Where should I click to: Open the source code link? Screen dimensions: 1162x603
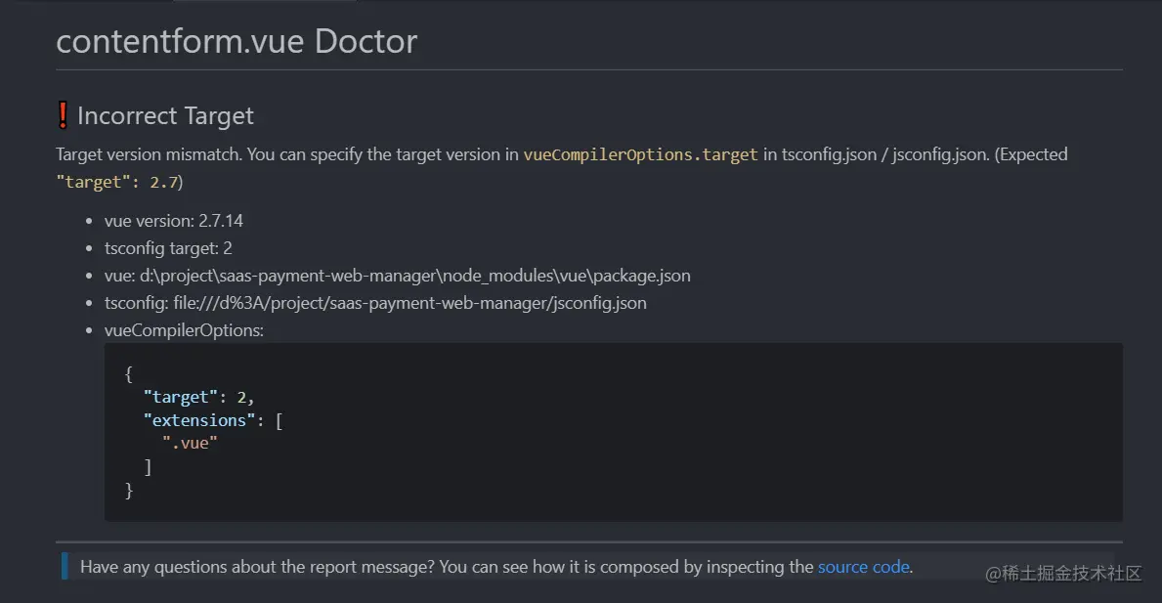pos(863,567)
